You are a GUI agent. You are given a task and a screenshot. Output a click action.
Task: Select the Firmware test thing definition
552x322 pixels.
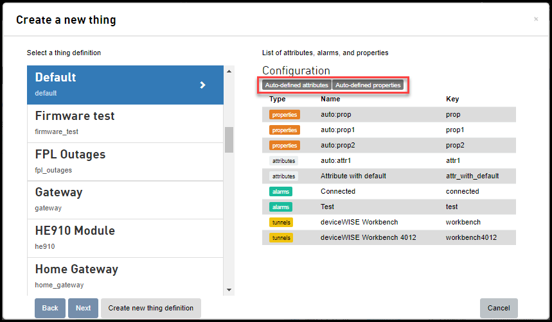point(125,123)
